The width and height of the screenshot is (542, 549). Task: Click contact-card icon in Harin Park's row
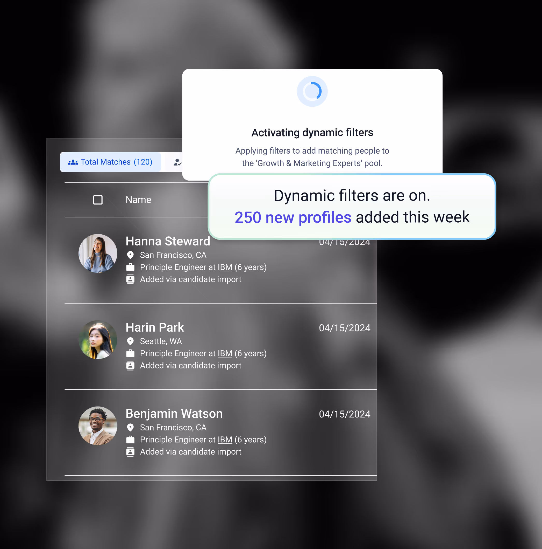(130, 365)
